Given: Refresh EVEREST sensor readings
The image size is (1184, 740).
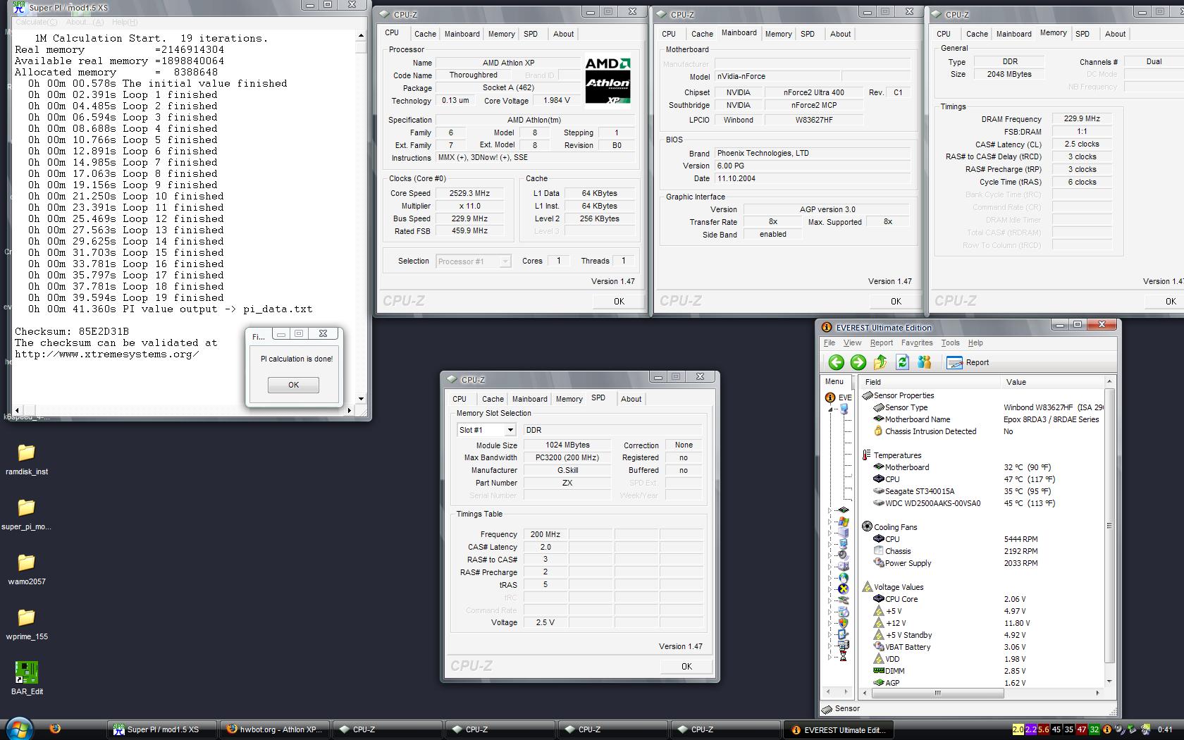Looking at the screenshot, I should pyautogui.click(x=902, y=362).
